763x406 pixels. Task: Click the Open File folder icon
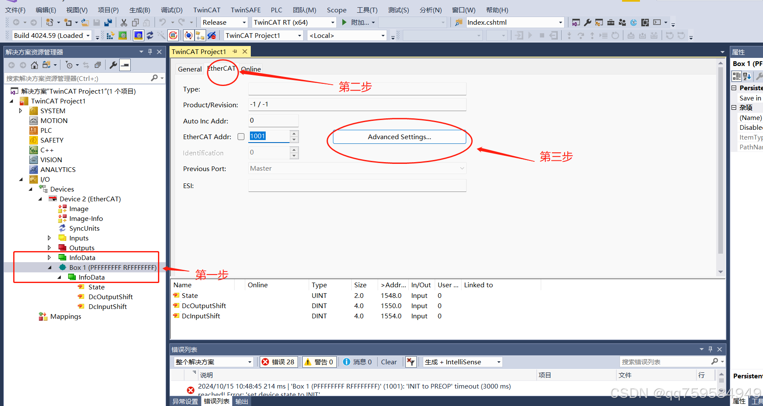(85, 23)
